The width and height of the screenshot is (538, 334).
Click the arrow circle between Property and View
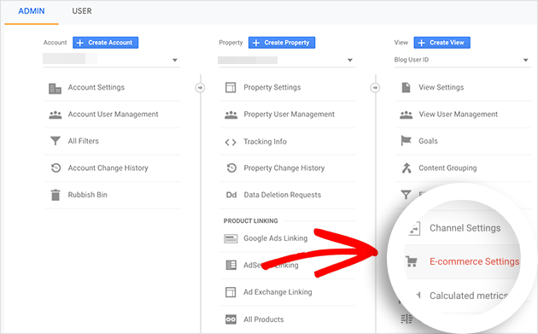(x=376, y=88)
